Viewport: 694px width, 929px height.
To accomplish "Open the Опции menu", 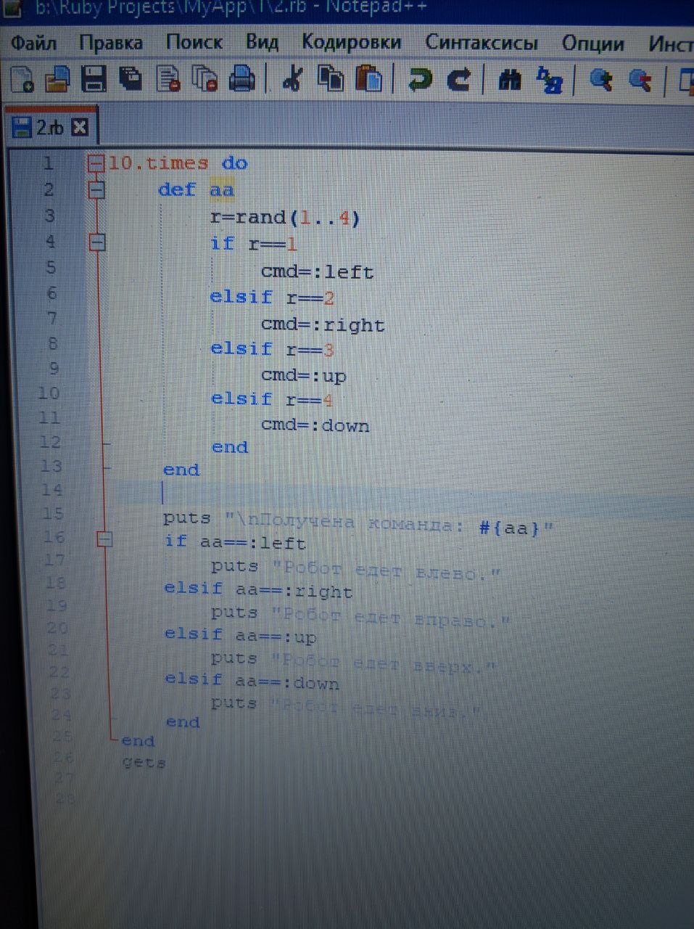I will click(593, 44).
